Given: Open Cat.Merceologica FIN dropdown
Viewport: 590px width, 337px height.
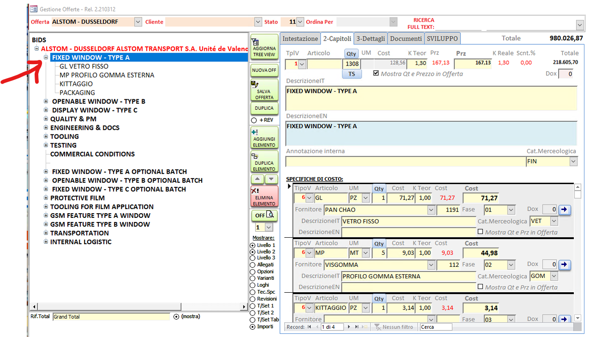Looking at the screenshot, I should tap(573, 162).
